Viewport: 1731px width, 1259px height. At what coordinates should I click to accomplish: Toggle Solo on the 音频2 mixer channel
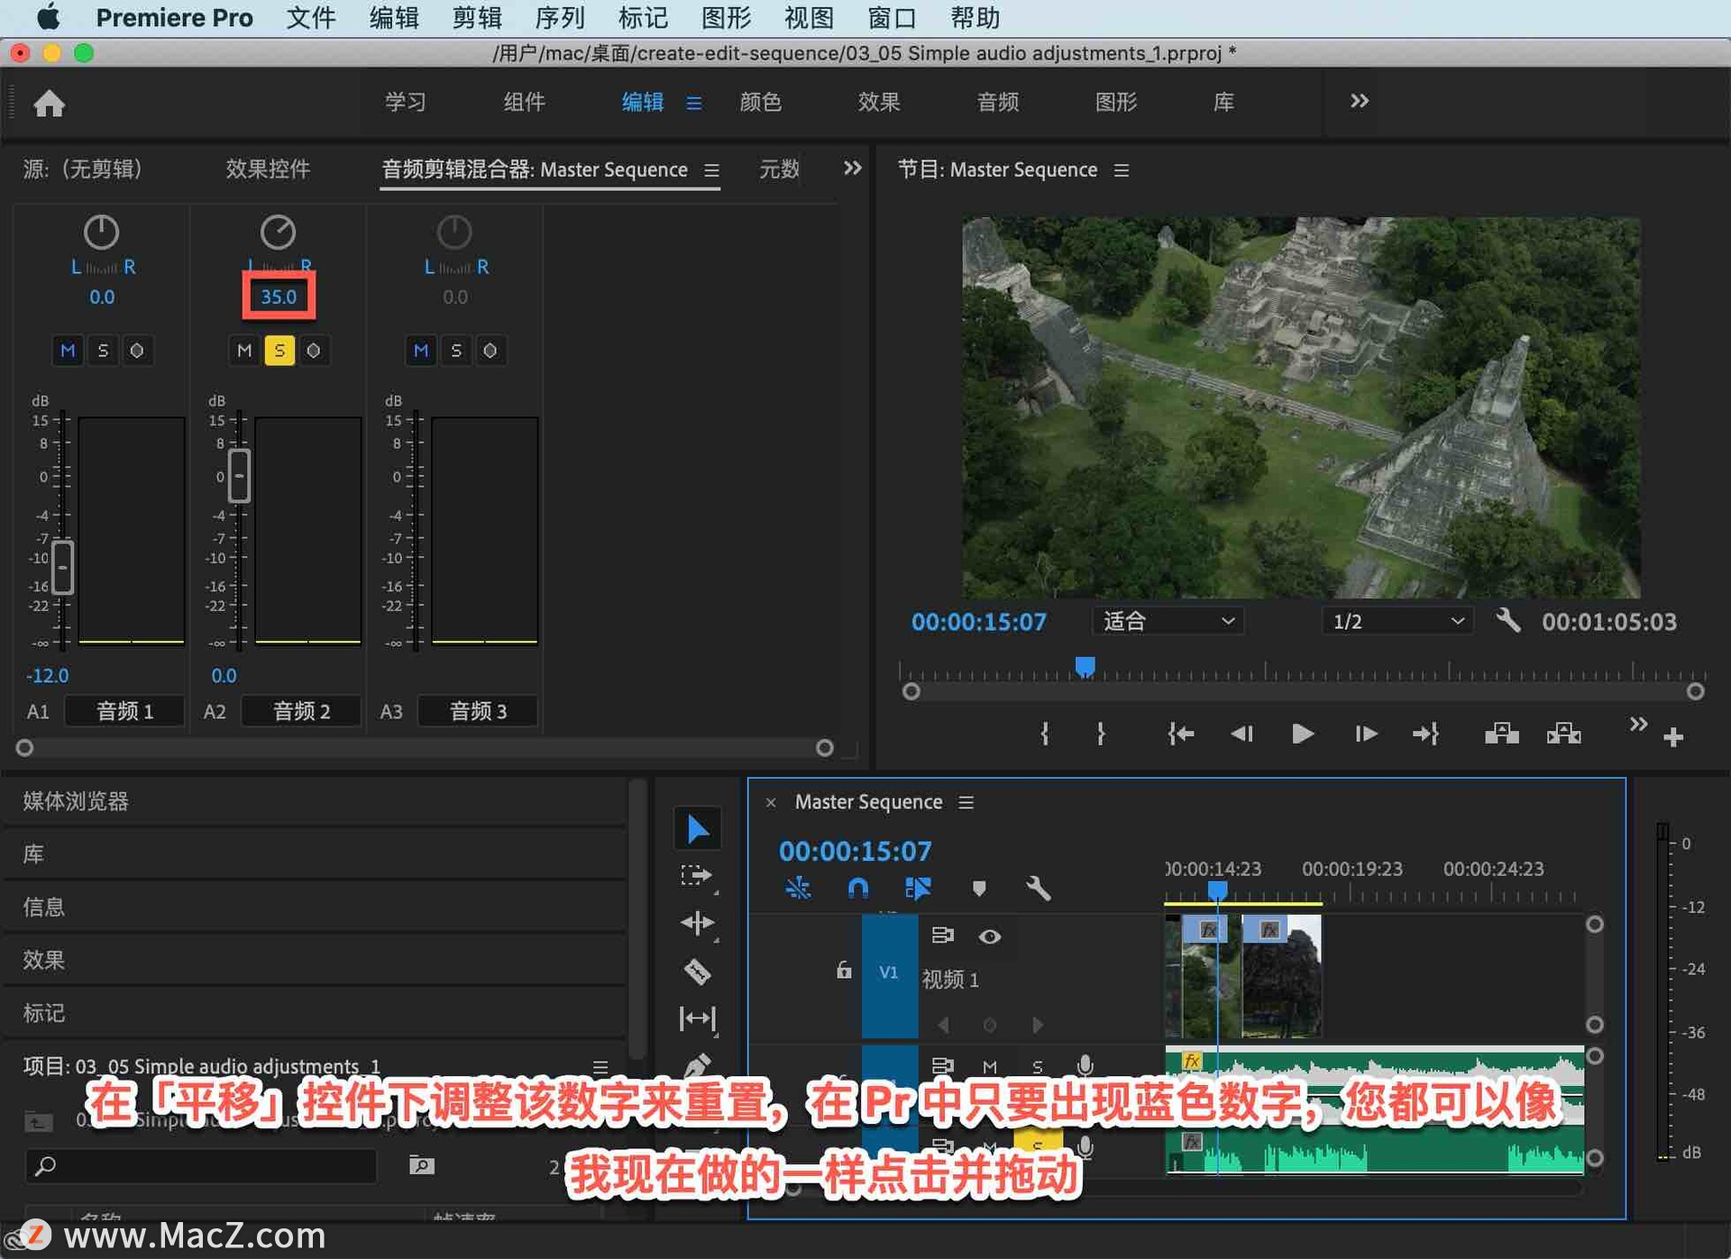point(280,351)
